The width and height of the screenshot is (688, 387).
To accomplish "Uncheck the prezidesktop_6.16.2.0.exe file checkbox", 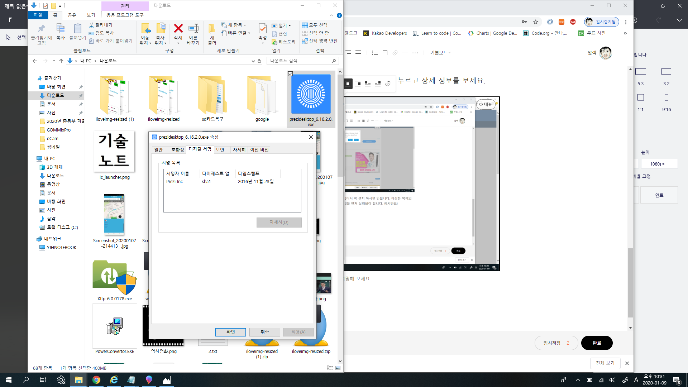I will tap(291, 74).
